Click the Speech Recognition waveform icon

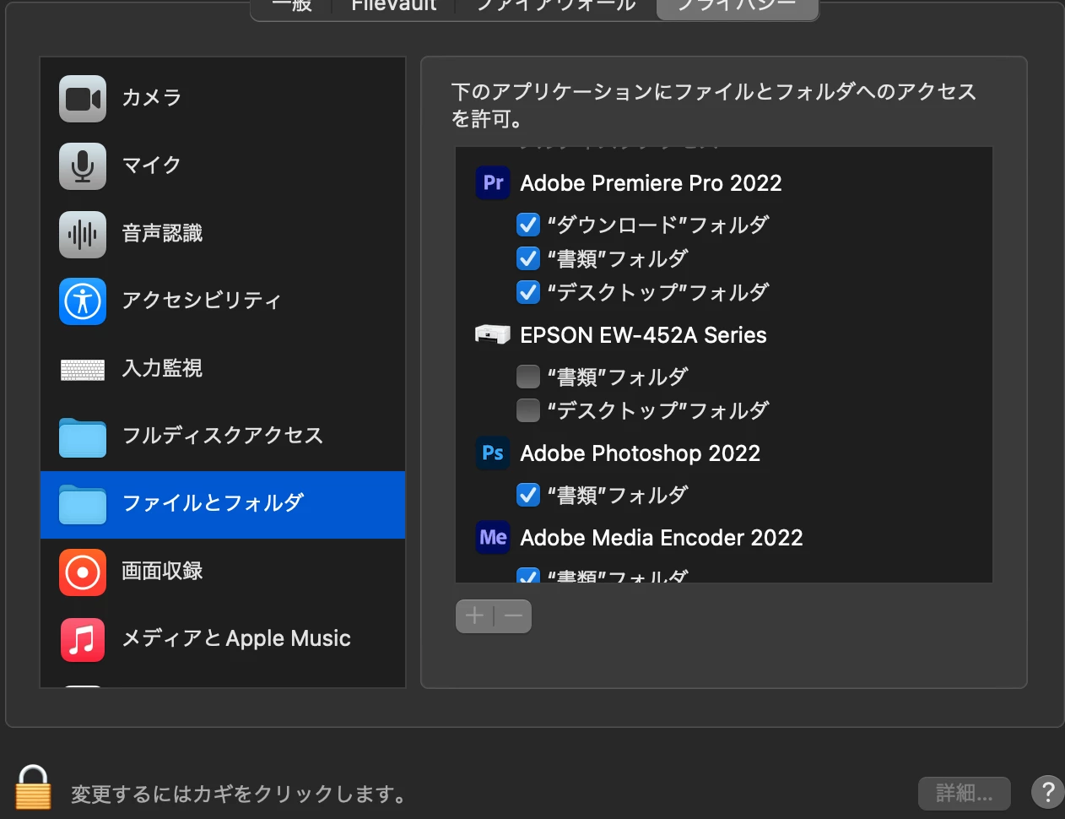(83, 234)
